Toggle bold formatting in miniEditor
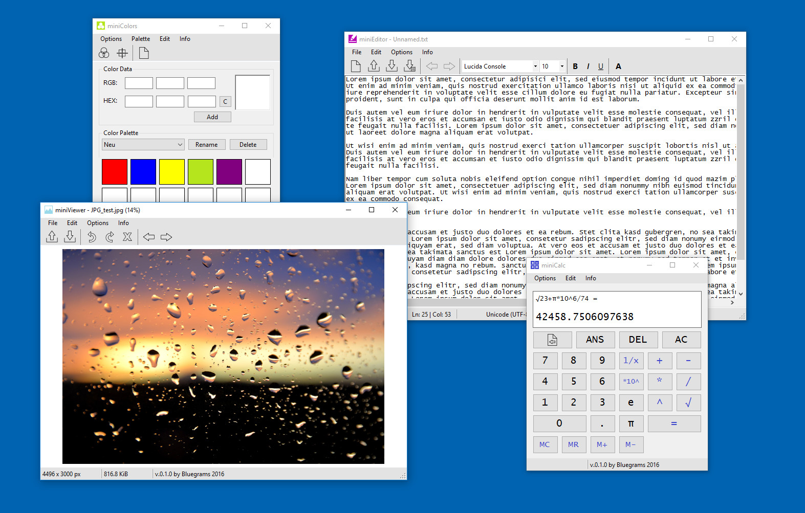The image size is (805, 513). coord(575,66)
